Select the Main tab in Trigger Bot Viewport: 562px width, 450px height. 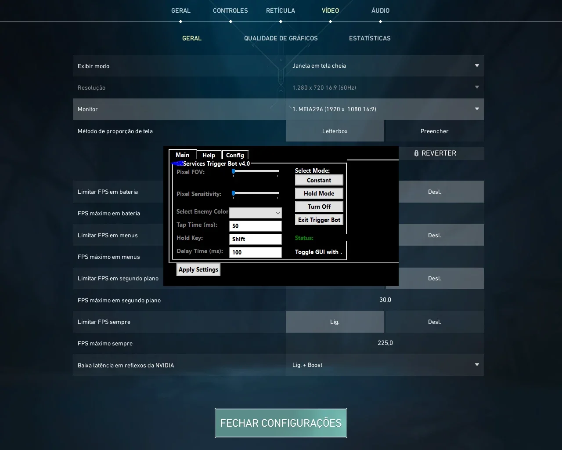[x=182, y=155]
